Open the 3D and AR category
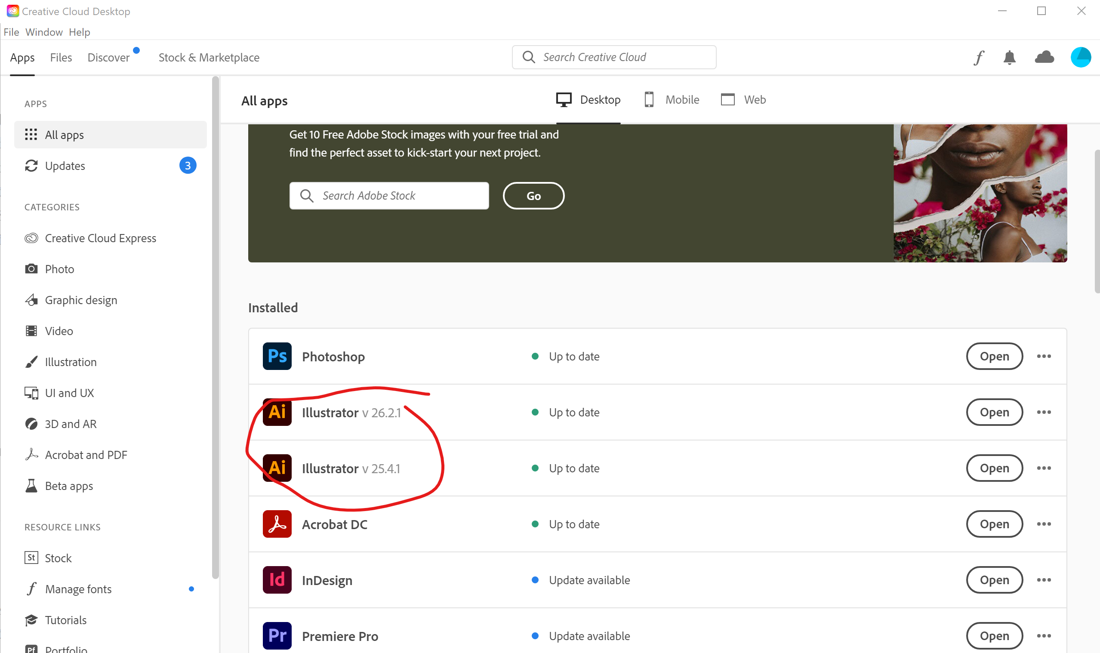 click(61, 424)
